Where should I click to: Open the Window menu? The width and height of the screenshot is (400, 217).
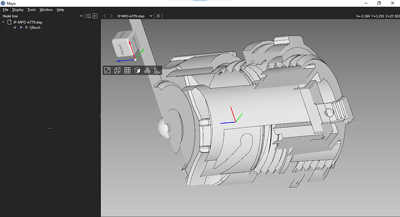coord(46,10)
